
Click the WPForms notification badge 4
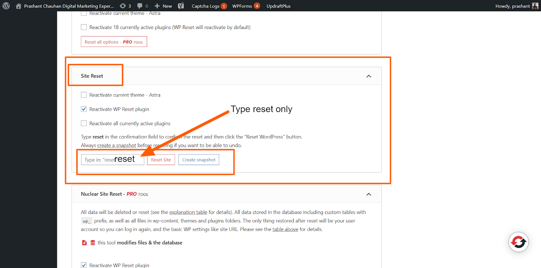pos(257,6)
